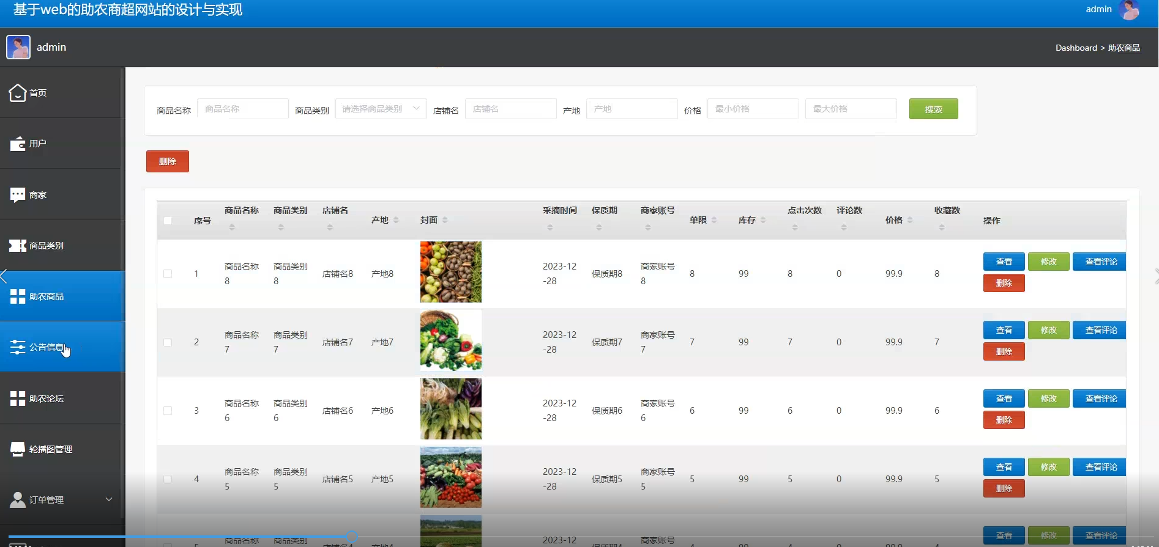Click 查看评论 for 商品名称8 row
Image resolution: width=1159 pixels, height=547 pixels.
(1100, 262)
